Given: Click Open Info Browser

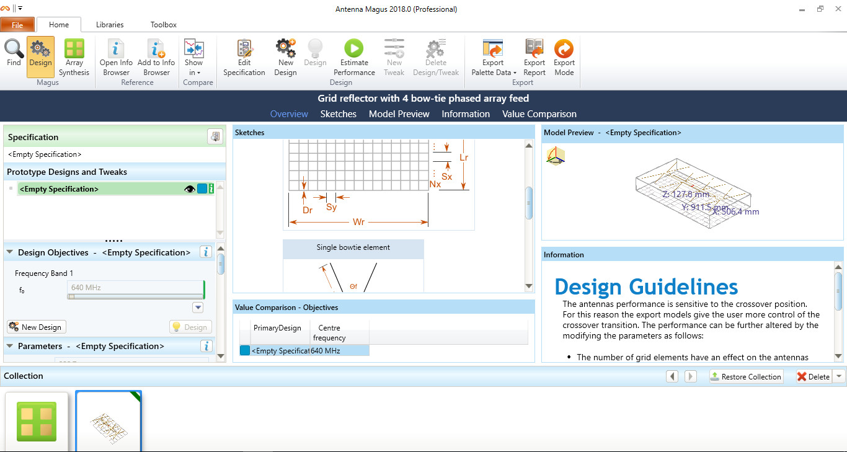Looking at the screenshot, I should point(116,57).
